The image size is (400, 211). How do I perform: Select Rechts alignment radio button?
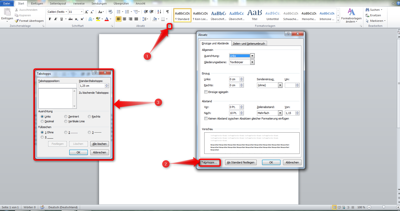[x=89, y=117]
